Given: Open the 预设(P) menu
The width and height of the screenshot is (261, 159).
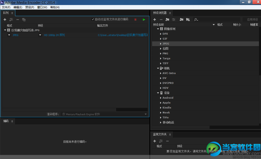Looking at the screenshot, I should [30, 7].
